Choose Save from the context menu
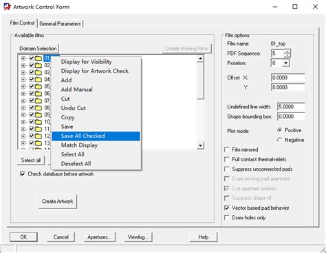Image resolution: width=326 pixels, height=253 pixels. 96,127
